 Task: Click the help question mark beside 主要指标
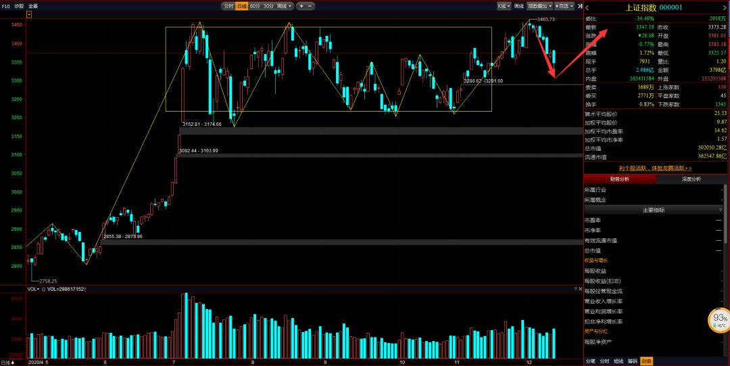721,210
